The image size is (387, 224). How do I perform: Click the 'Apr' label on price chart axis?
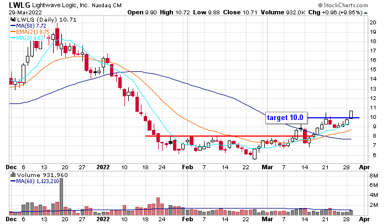click(x=364, y=167)
